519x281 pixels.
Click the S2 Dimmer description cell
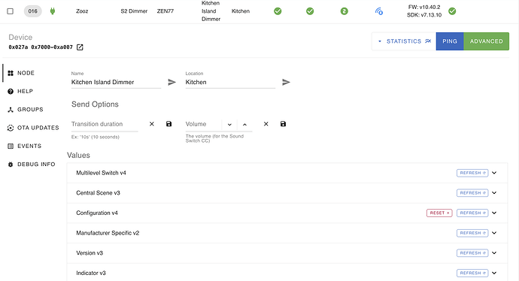[134, 11]
